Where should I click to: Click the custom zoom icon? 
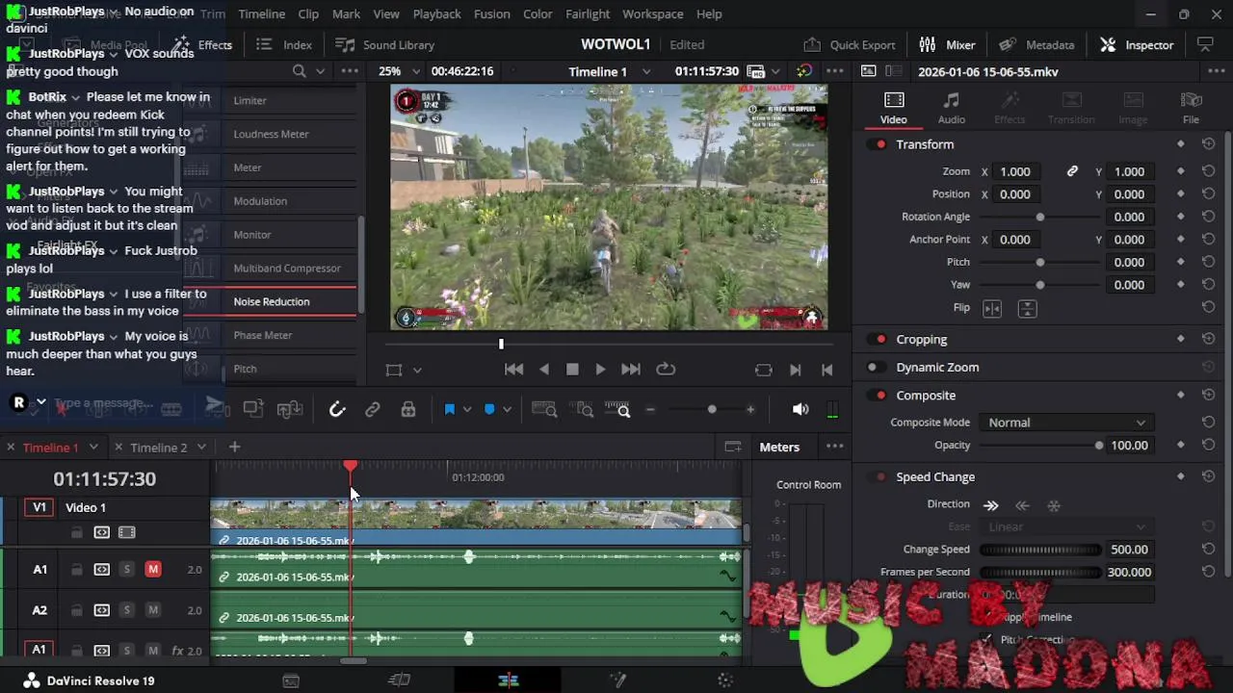pos(617,410)
